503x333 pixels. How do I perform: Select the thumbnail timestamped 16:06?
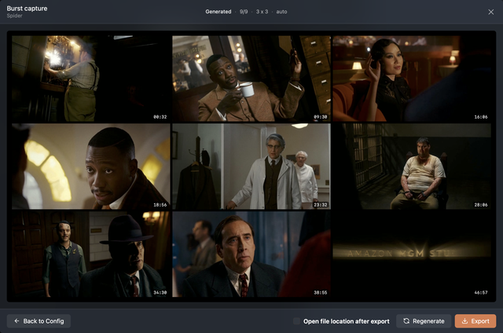pos(412,79)
